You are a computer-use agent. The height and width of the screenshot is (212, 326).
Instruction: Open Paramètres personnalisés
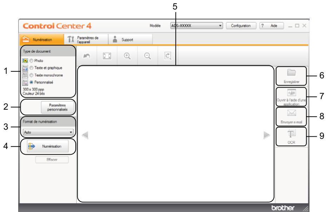(58, 107)
